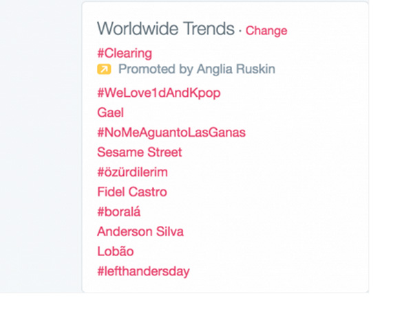Open the #lefthandersday hashtag
The width and height of the screenshot is (413, 309).
point(144,271)
